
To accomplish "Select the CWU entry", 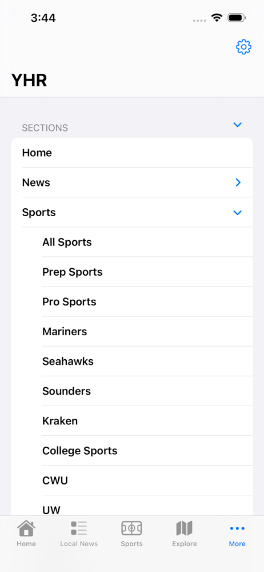I will (x=147, y=481).
